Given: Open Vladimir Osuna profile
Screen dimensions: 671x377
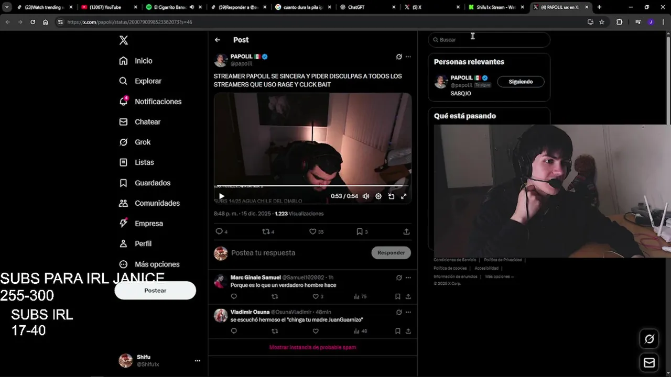Looking at the screenshot, I should [250, 312].
